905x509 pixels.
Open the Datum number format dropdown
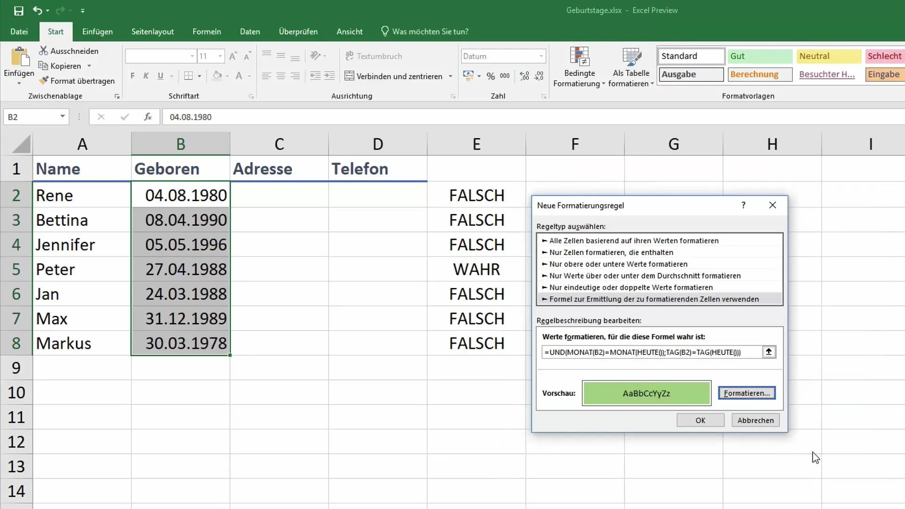(541, 56)
